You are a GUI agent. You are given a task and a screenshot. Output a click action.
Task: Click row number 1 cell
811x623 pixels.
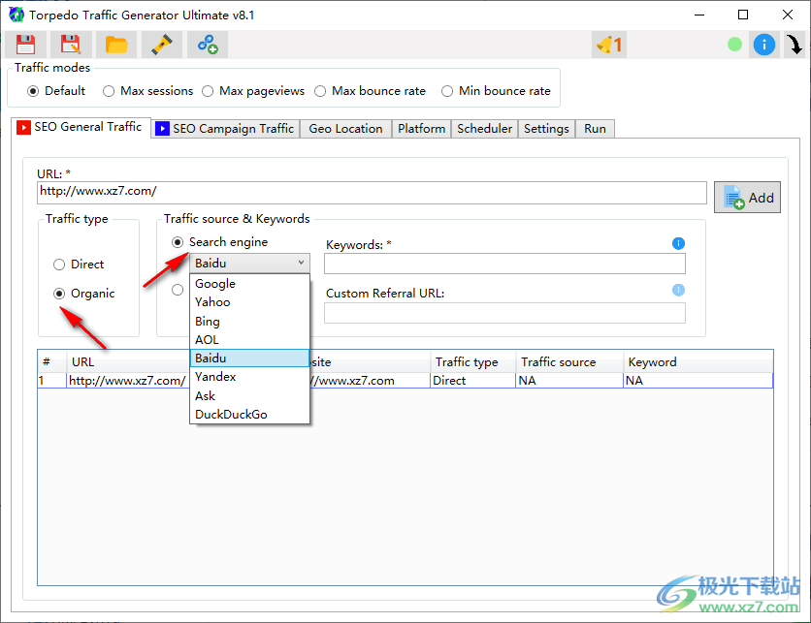pos(51,381)
